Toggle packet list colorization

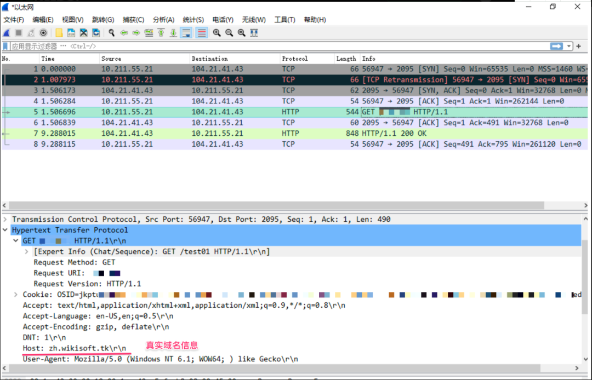(x=202, y=33)
